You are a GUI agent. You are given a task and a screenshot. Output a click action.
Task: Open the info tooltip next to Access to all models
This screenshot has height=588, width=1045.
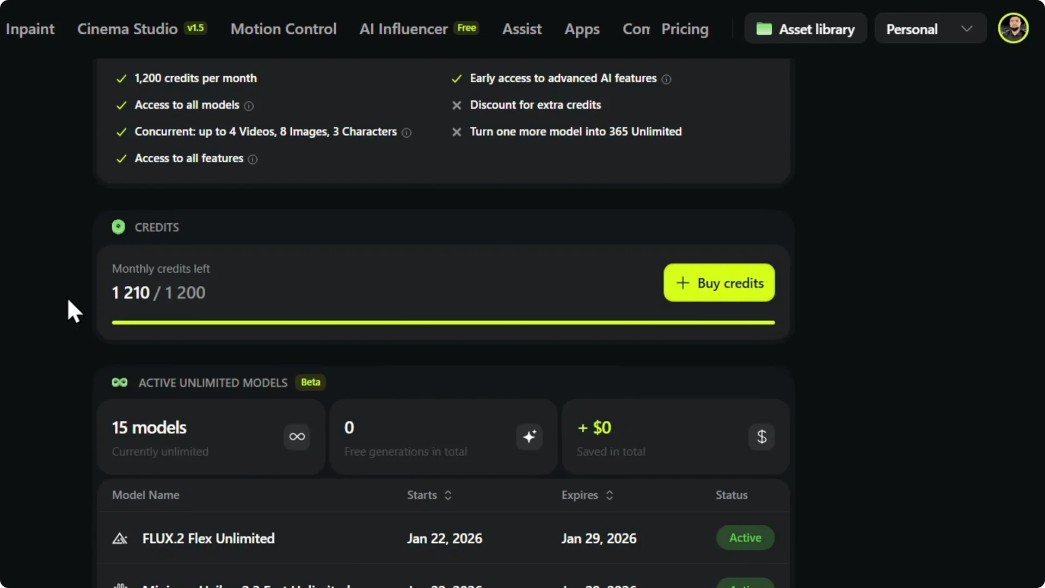point(249,106)
